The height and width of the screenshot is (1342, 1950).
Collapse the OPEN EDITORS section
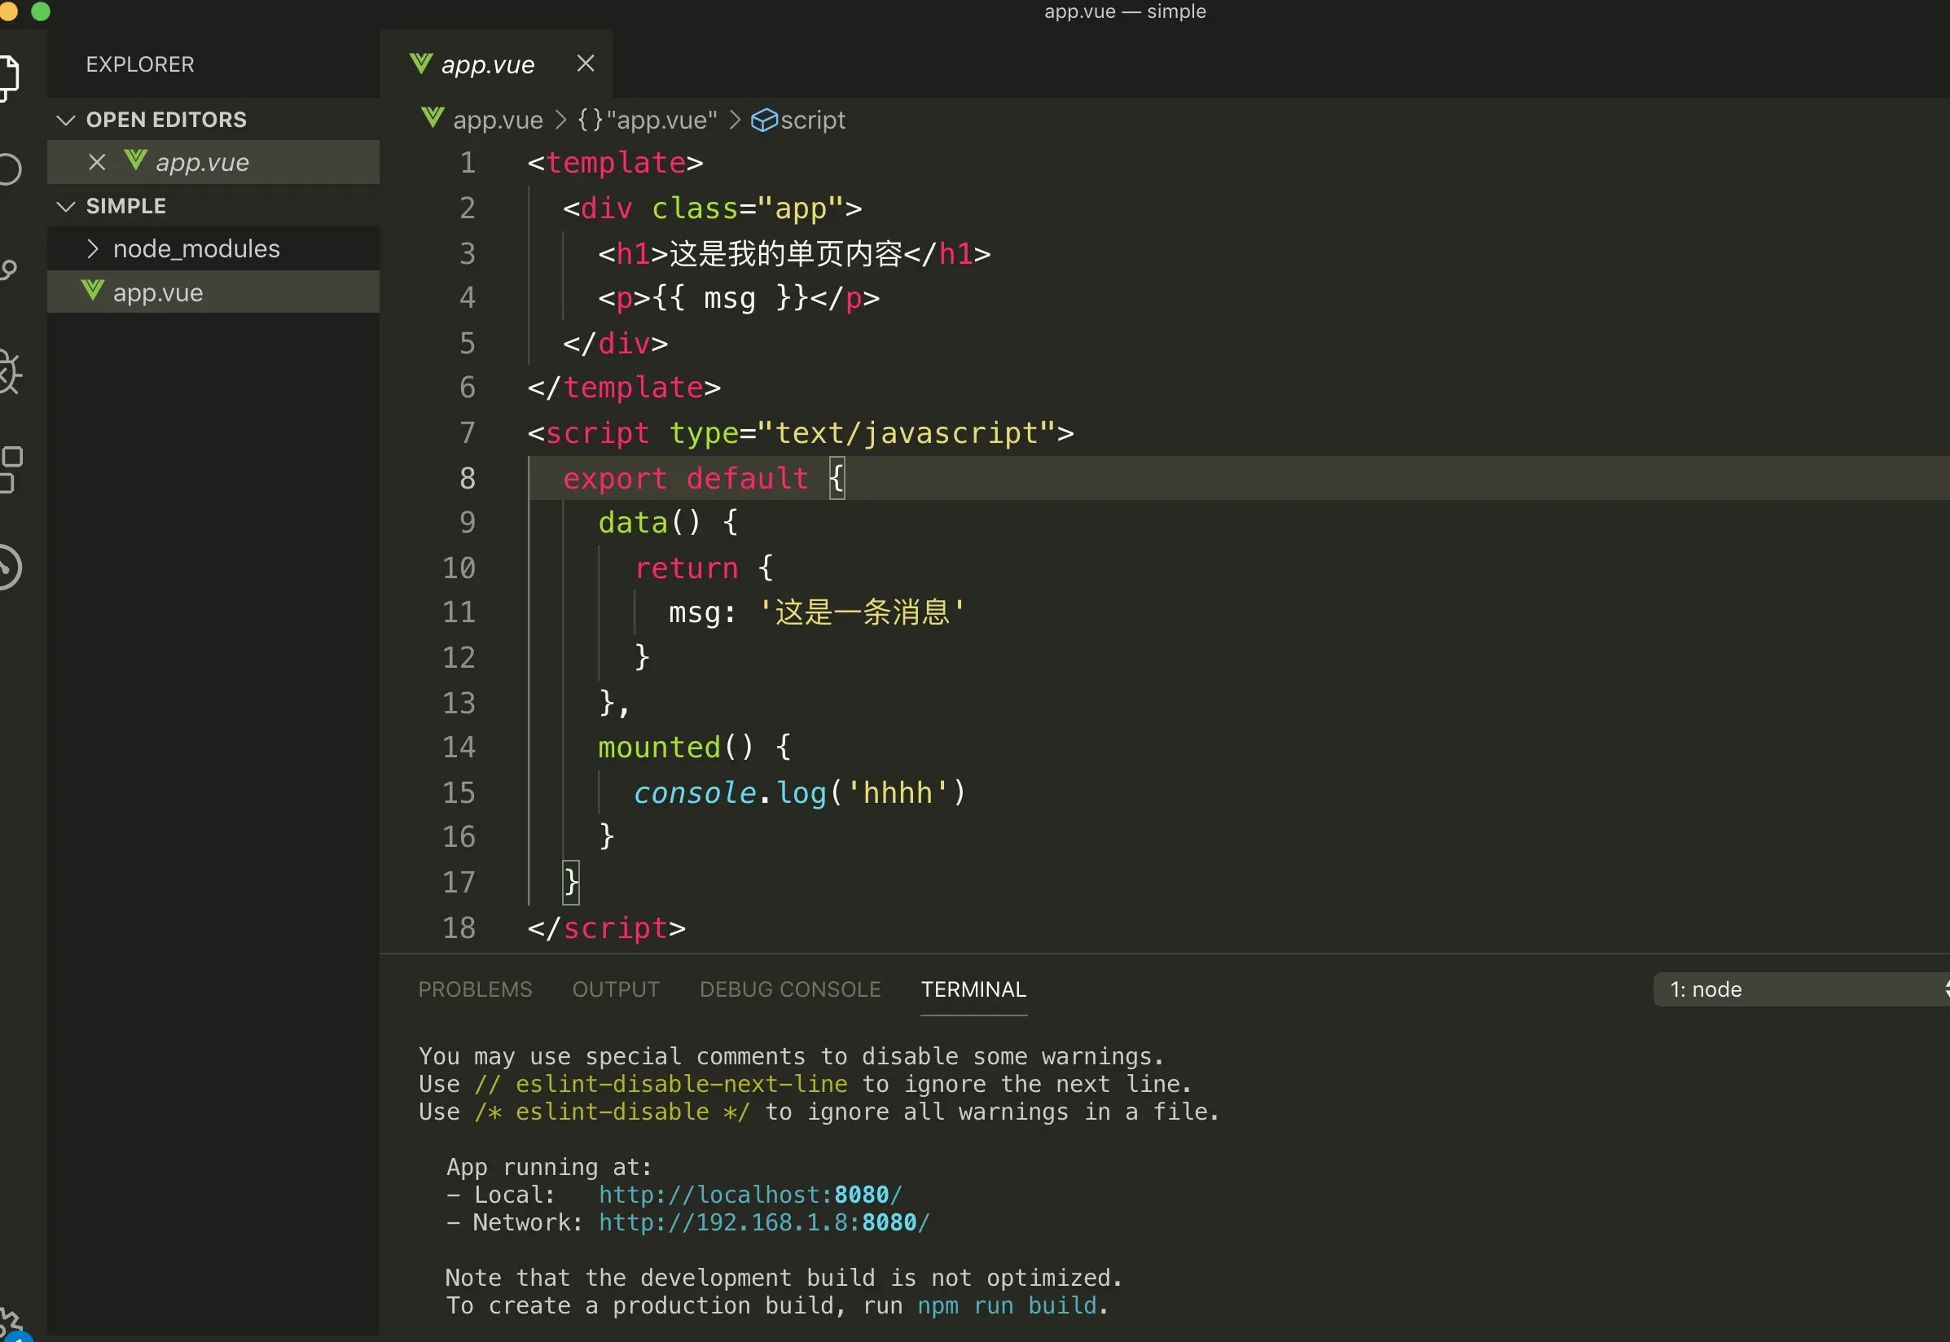coord(66,121)
